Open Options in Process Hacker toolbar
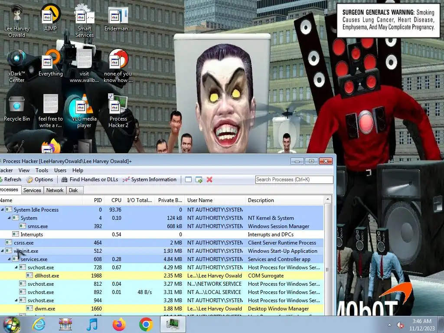 point(39,180)
